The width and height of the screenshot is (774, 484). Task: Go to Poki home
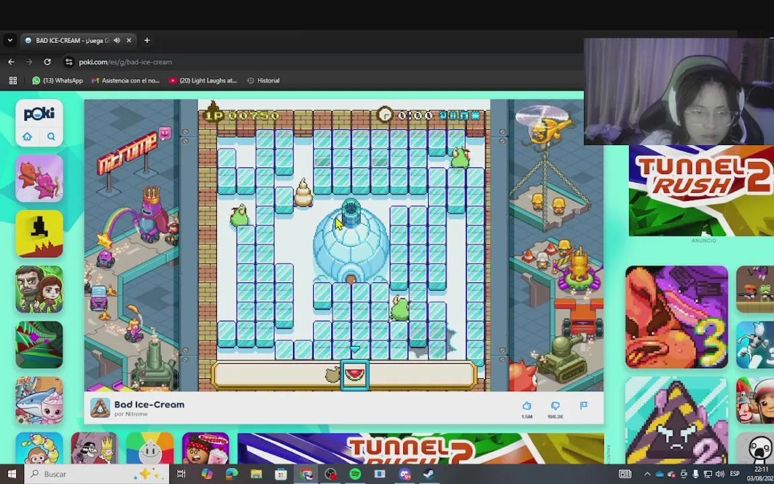[27, 137]
